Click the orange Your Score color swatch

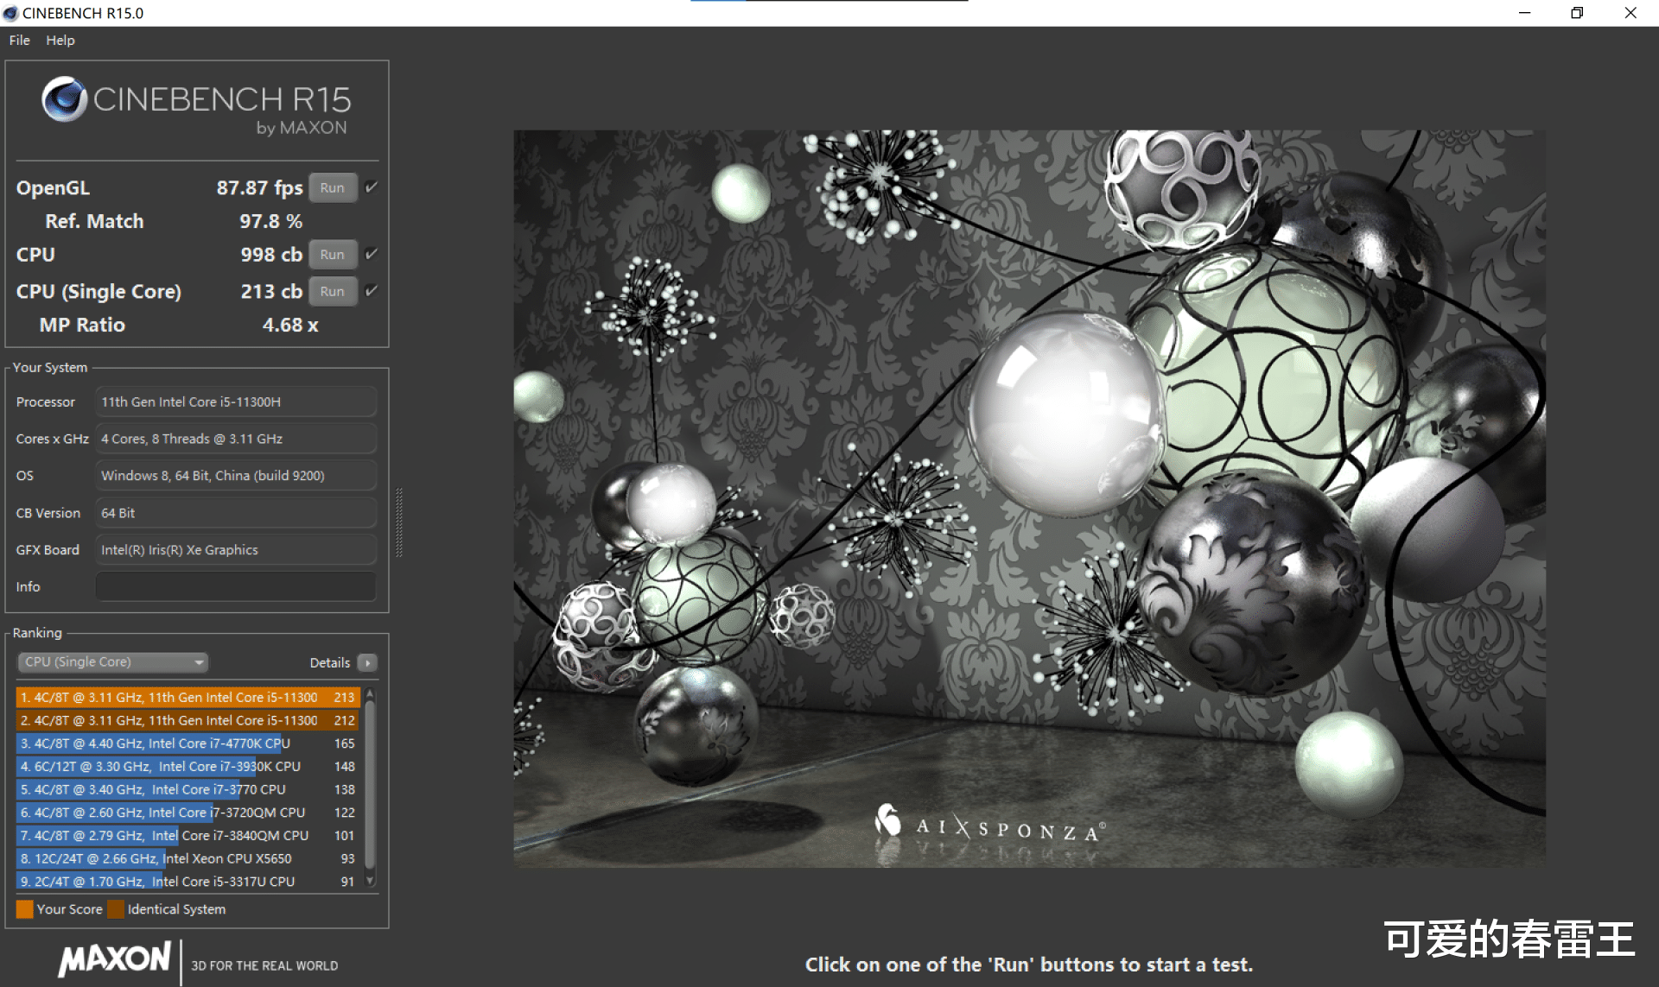[x=24, y=908]
